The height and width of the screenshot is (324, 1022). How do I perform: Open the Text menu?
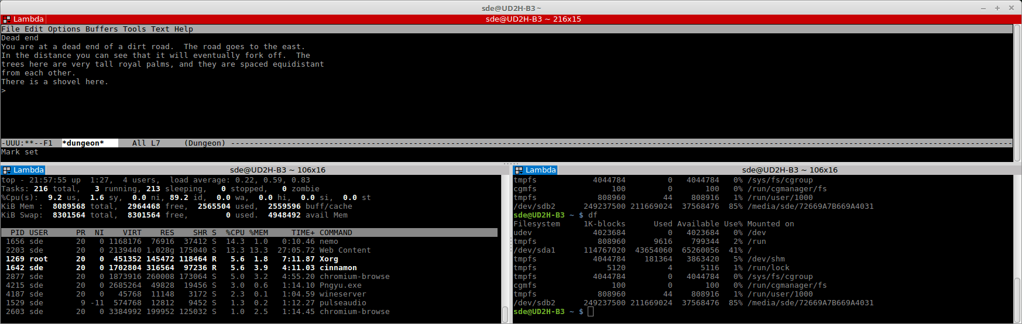tap(160, 29)
